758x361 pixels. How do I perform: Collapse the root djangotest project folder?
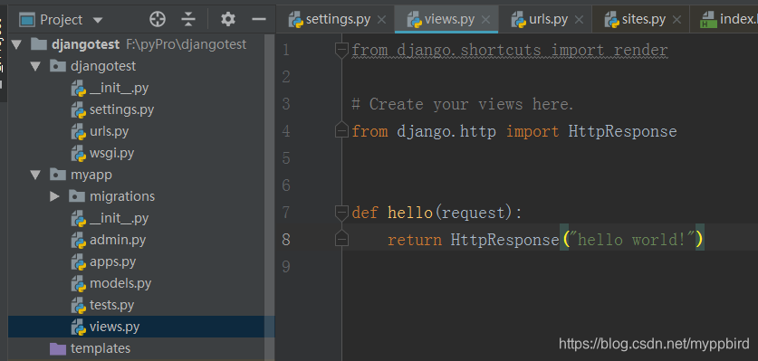click(16, 45)
